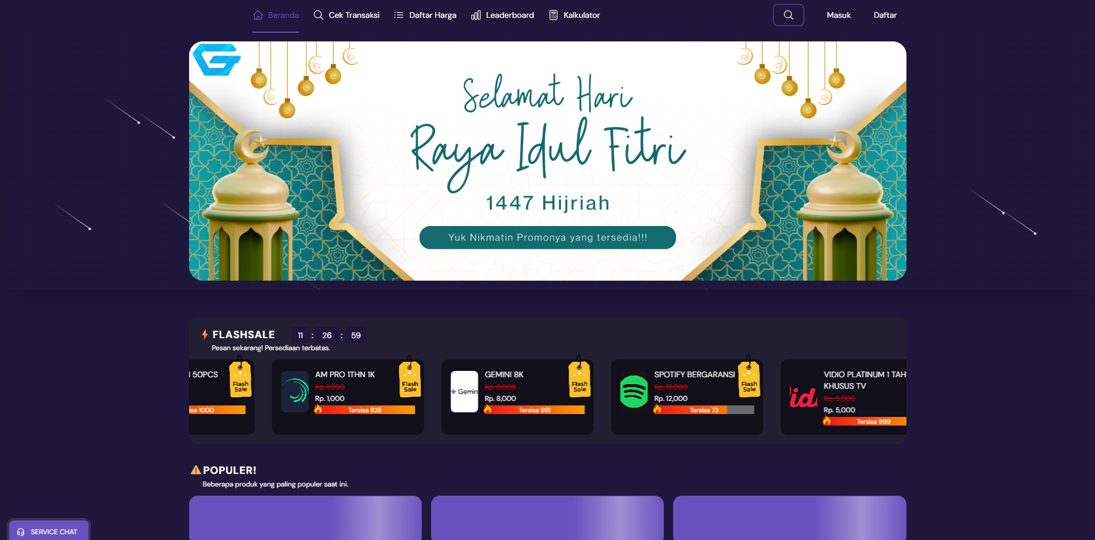Click the Vidio logo icon

point(803,397)
